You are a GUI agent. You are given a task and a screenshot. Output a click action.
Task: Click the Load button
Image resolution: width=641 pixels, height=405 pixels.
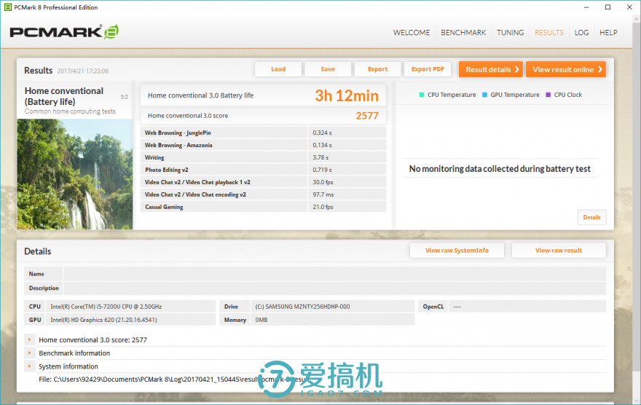tap(278, 69)
